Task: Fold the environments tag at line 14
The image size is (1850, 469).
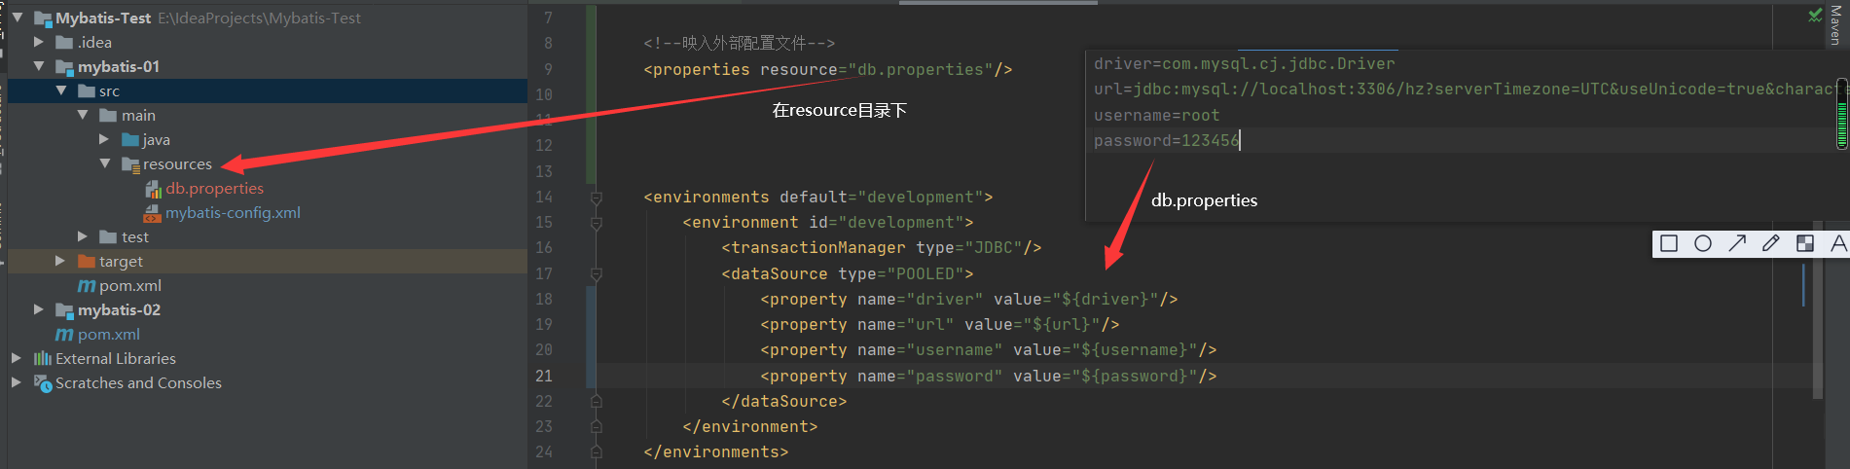Action: (x=597, y=198)
